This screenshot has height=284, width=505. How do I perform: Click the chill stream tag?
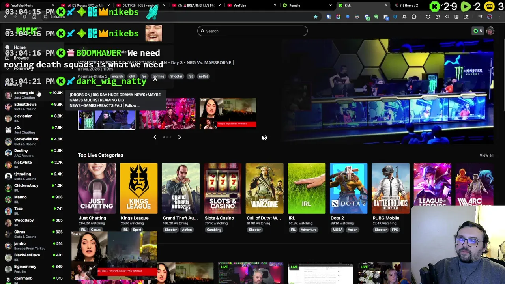tap(132, 77)
